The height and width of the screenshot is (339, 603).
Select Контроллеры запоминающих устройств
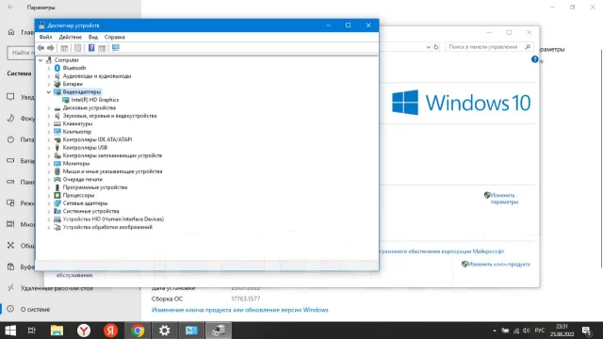click(x=112, y=155)
